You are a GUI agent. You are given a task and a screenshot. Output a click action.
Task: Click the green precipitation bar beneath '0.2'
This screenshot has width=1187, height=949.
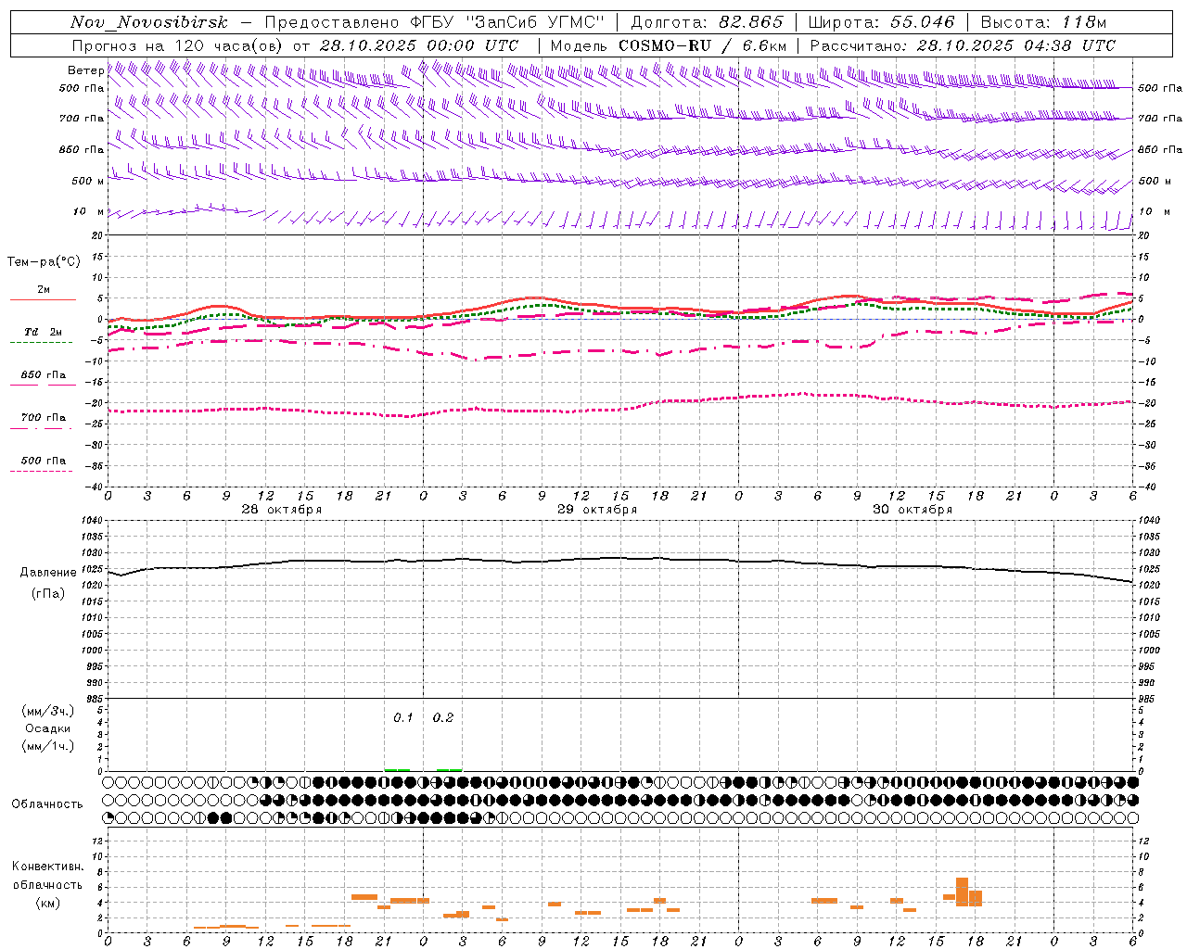(x=449, y=769)
